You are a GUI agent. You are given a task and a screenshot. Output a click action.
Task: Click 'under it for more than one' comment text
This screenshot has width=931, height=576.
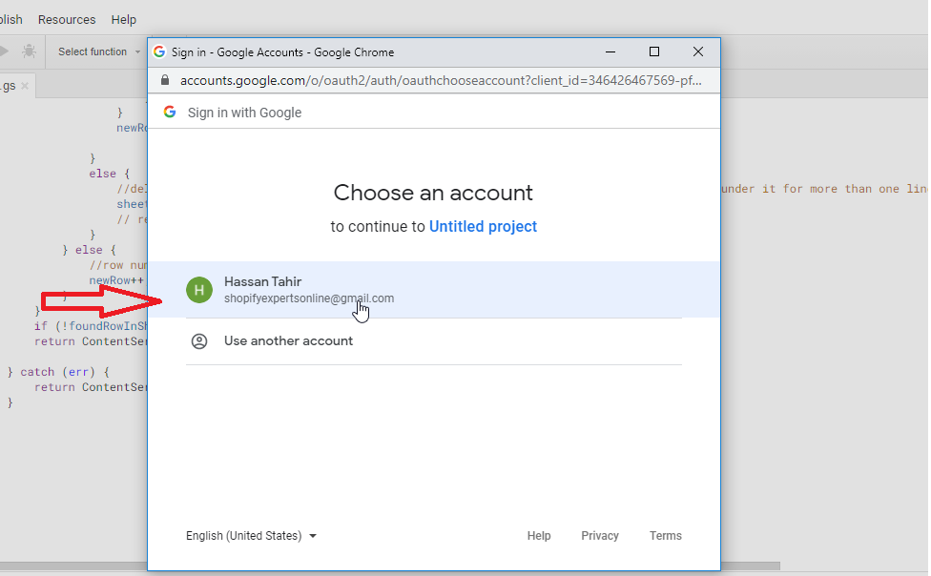(811, 189)
